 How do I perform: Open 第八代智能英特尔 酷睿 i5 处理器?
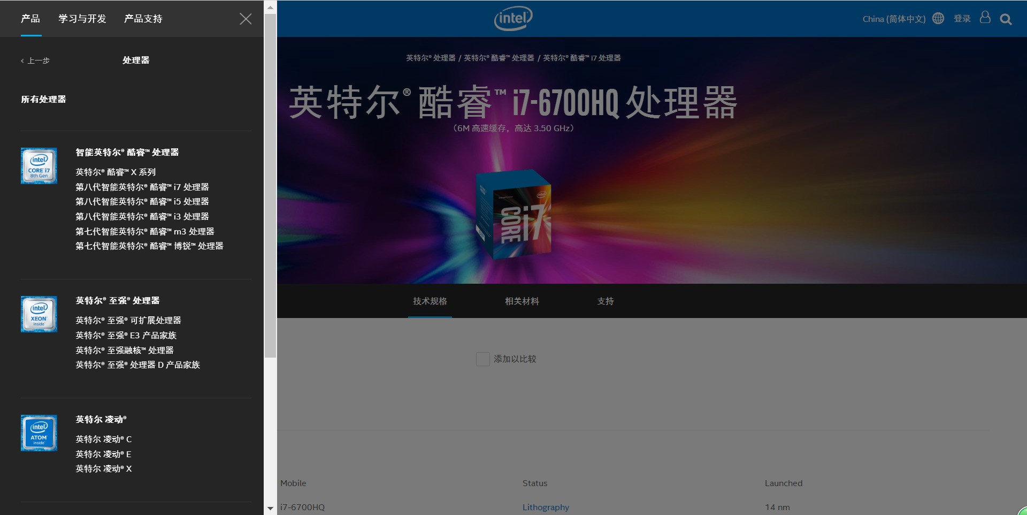pos(142,202)
